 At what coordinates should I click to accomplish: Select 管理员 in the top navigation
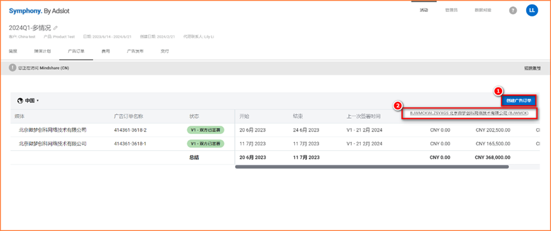click(x=451, y=10)
